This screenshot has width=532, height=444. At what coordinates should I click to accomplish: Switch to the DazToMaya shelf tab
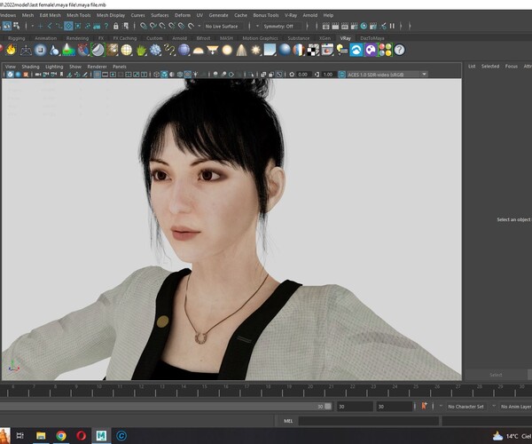click(372, 38)
